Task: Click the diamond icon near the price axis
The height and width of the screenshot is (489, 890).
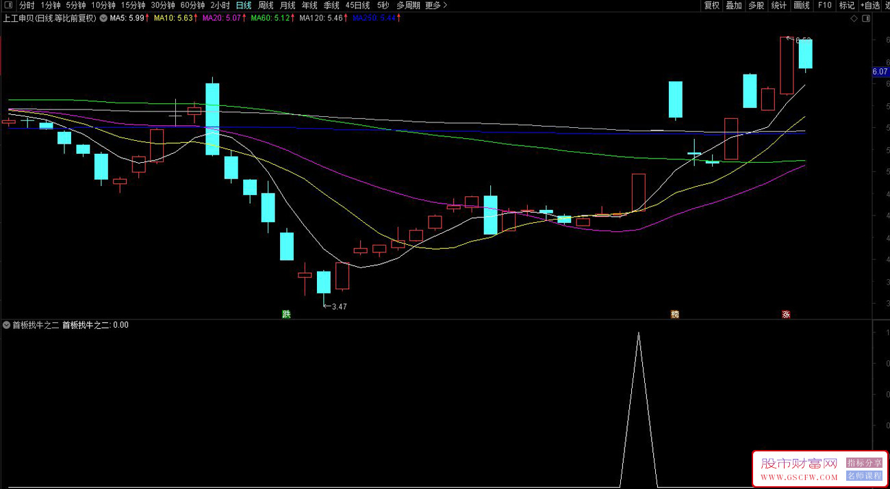Action: [x=854, y=18]
